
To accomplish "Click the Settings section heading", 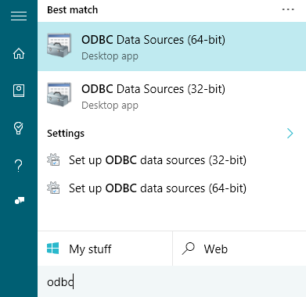I will (x=66, y=134).
